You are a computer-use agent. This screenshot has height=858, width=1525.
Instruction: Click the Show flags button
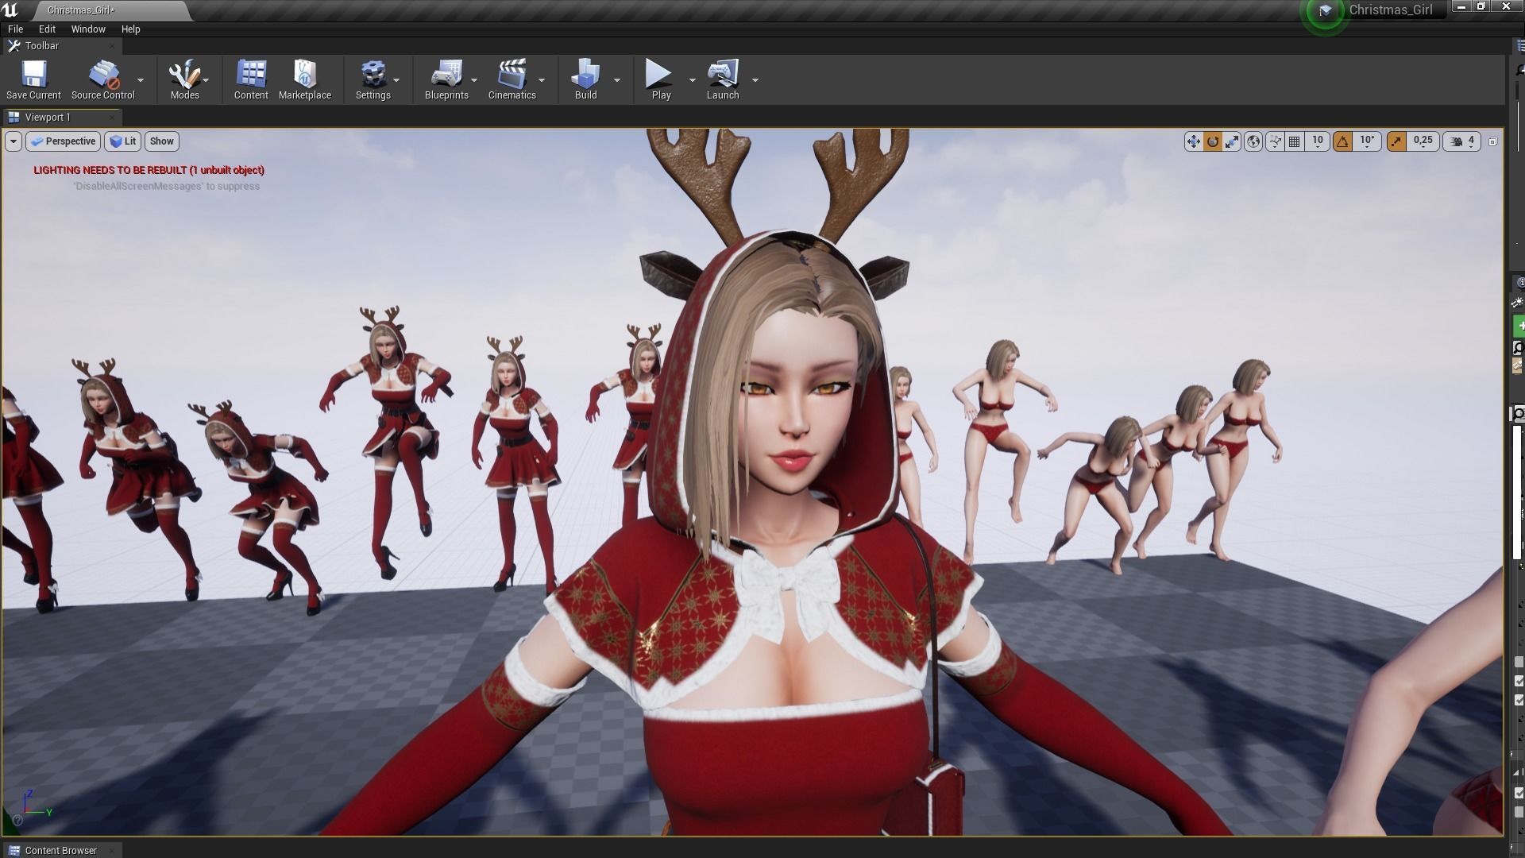(161, 141)
